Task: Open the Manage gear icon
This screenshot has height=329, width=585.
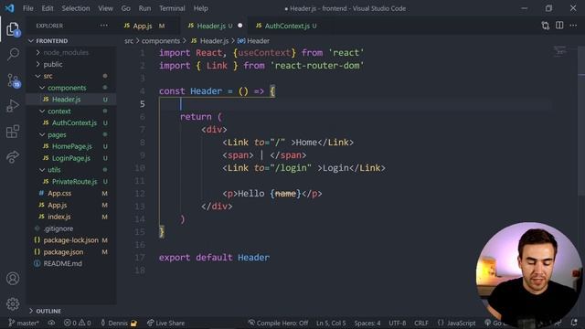Action: pos(13,304)
